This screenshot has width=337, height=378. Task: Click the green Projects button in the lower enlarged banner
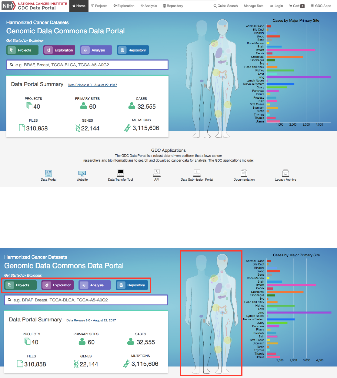(21, 285)
